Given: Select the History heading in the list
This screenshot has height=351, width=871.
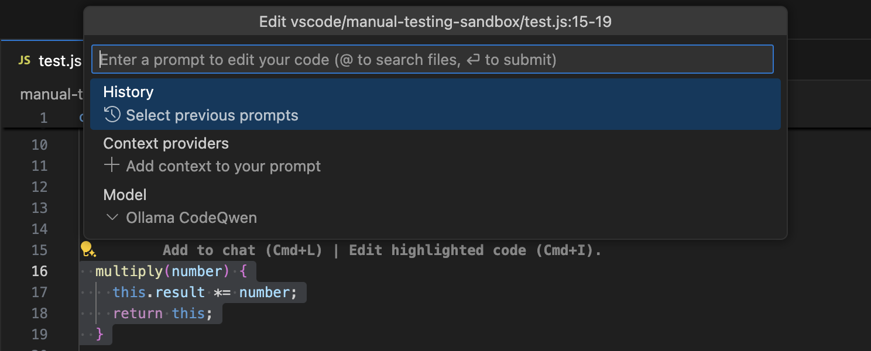Looking at the screenshot, I should pyautogui.click(x=128, y=92).
